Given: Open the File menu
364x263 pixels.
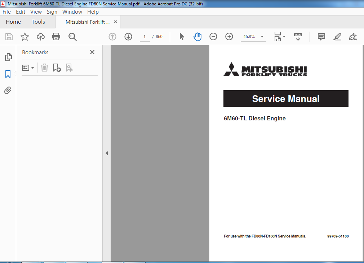Looking at the screenshot, I should point(6,12).
